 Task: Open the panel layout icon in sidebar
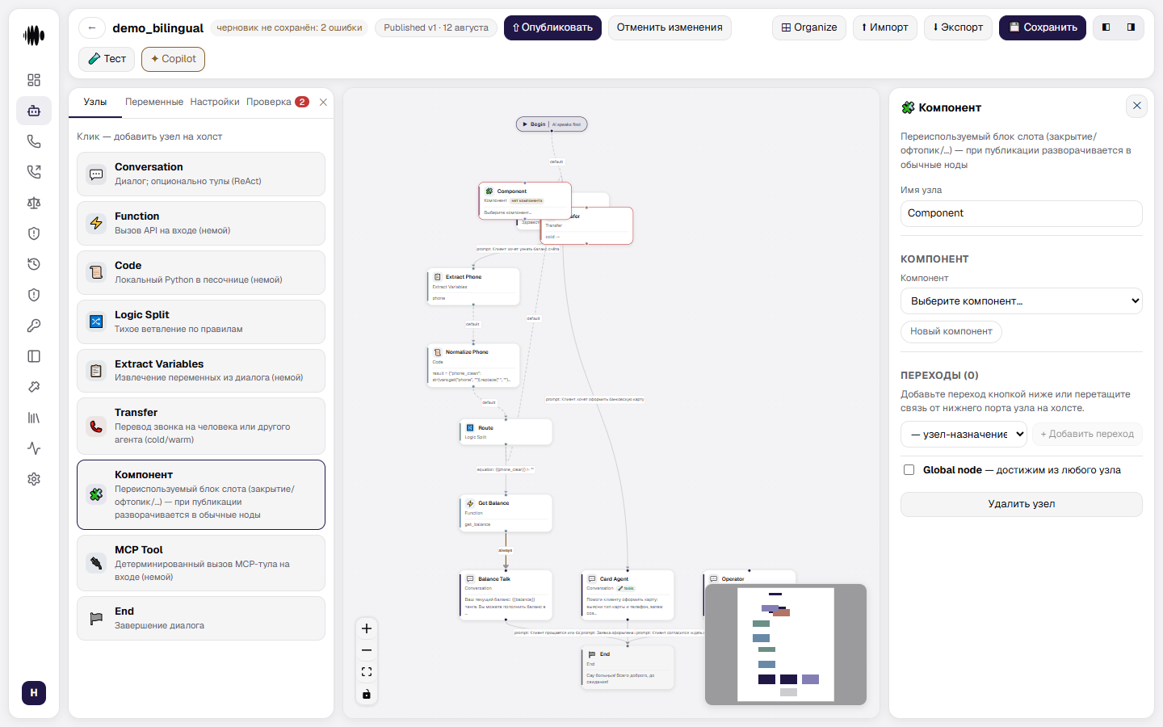tap(34, 356)
